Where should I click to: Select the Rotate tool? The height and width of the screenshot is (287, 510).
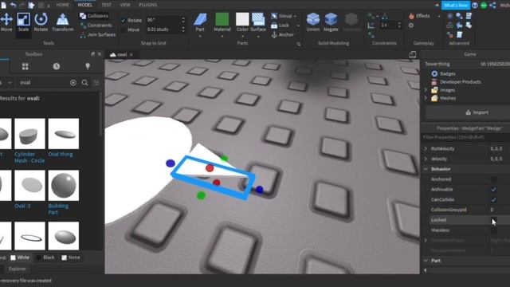coord(41,22)
